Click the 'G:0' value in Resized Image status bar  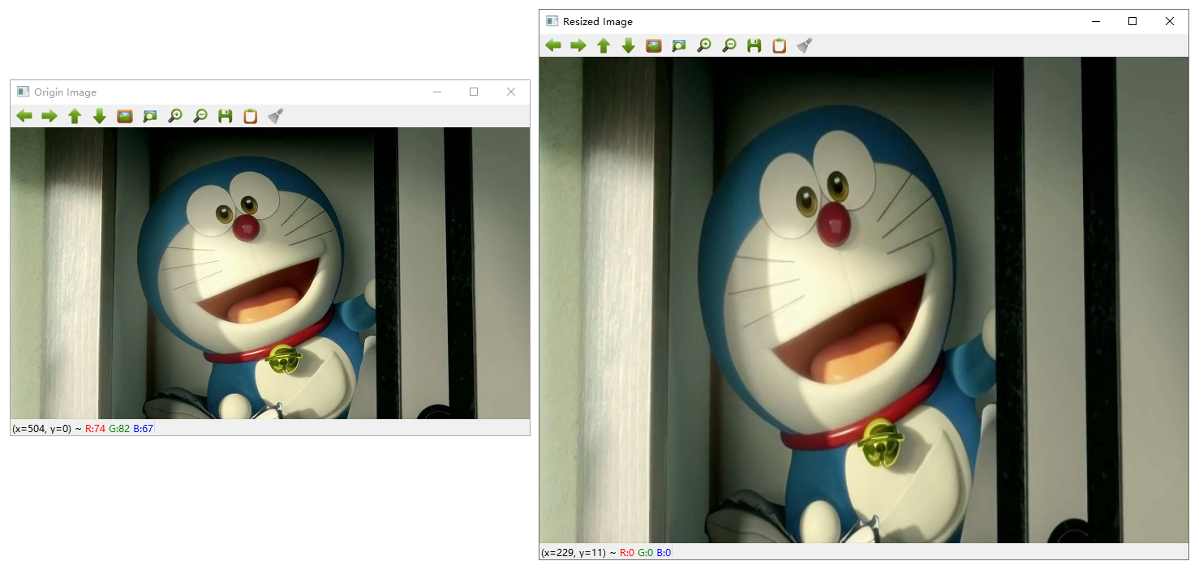(645, 553)
